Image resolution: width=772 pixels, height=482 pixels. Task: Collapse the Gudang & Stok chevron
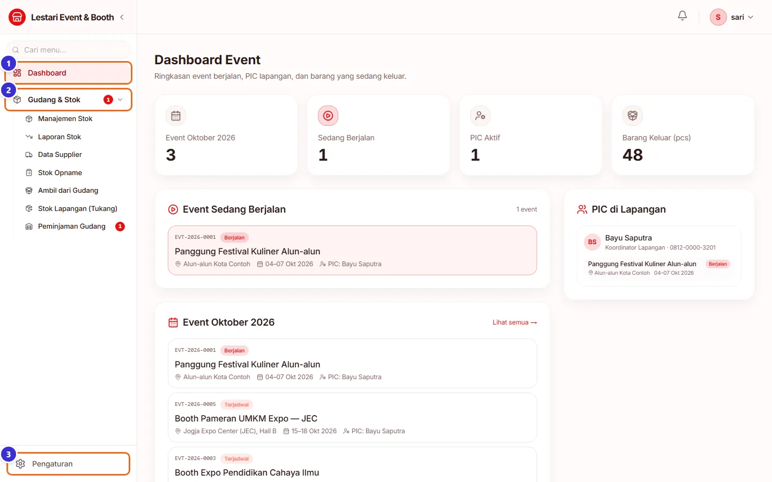[120, 100]
